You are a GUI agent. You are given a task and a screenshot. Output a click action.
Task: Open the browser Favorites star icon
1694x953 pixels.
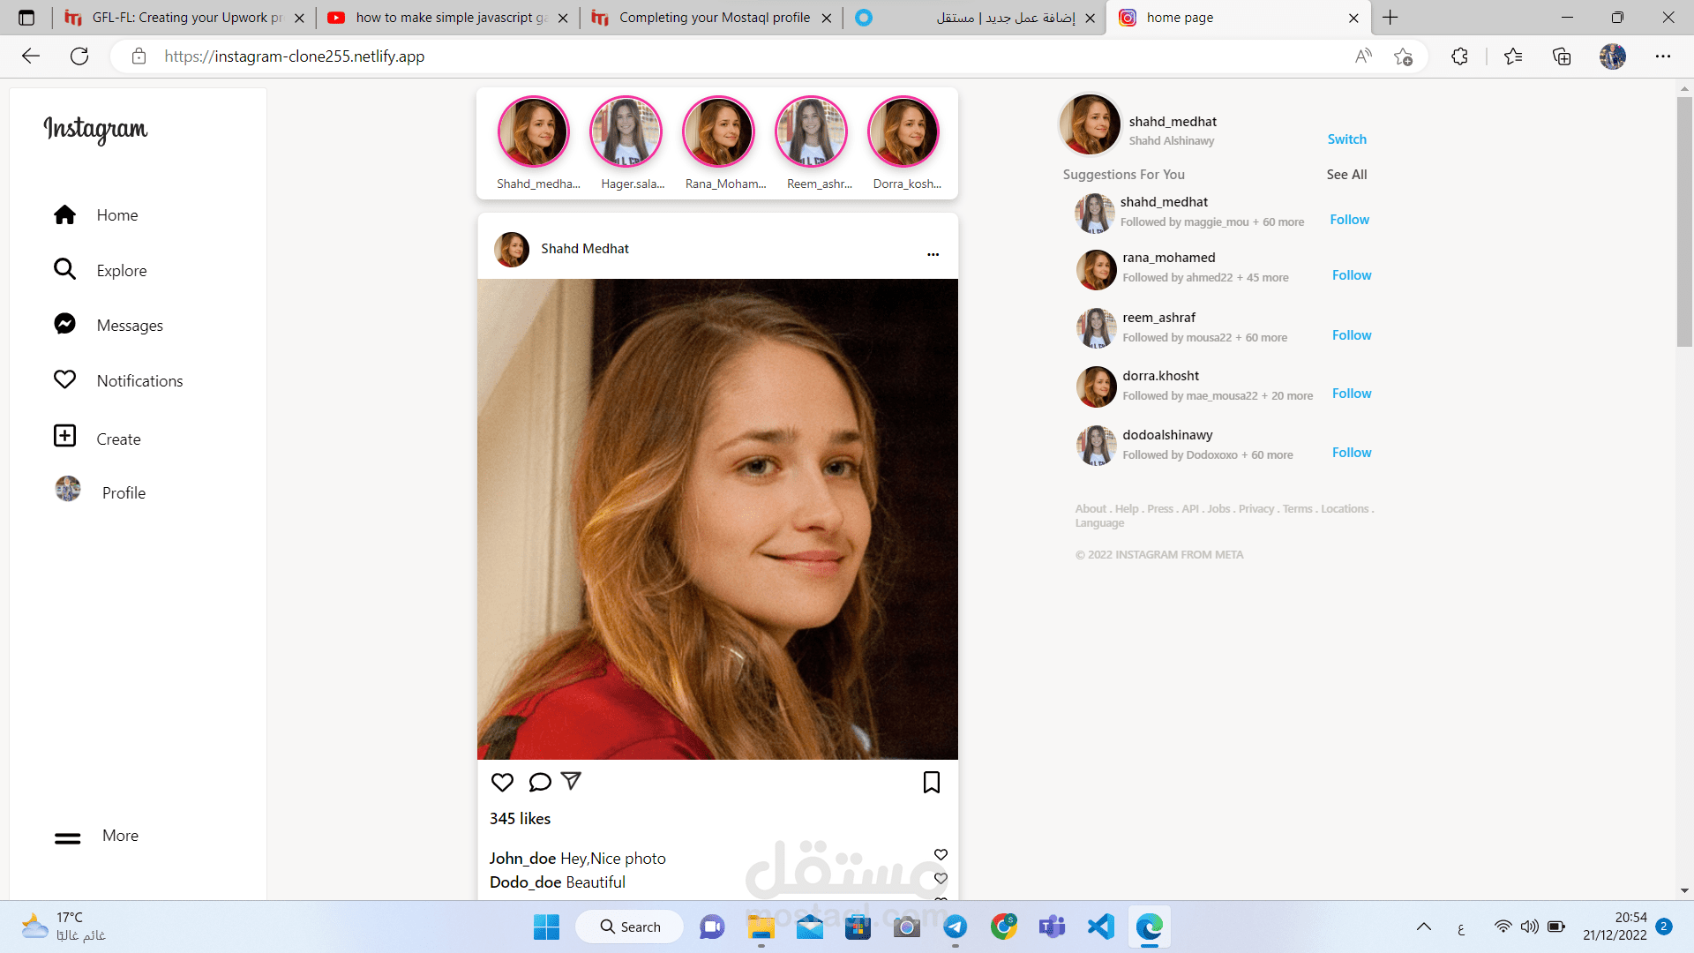click(1513, 56)
